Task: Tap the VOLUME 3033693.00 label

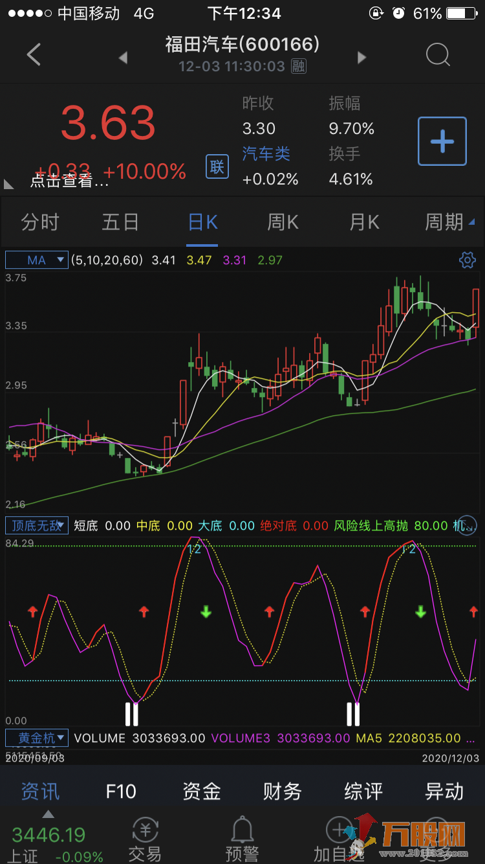Action: [x=140, y=738]
